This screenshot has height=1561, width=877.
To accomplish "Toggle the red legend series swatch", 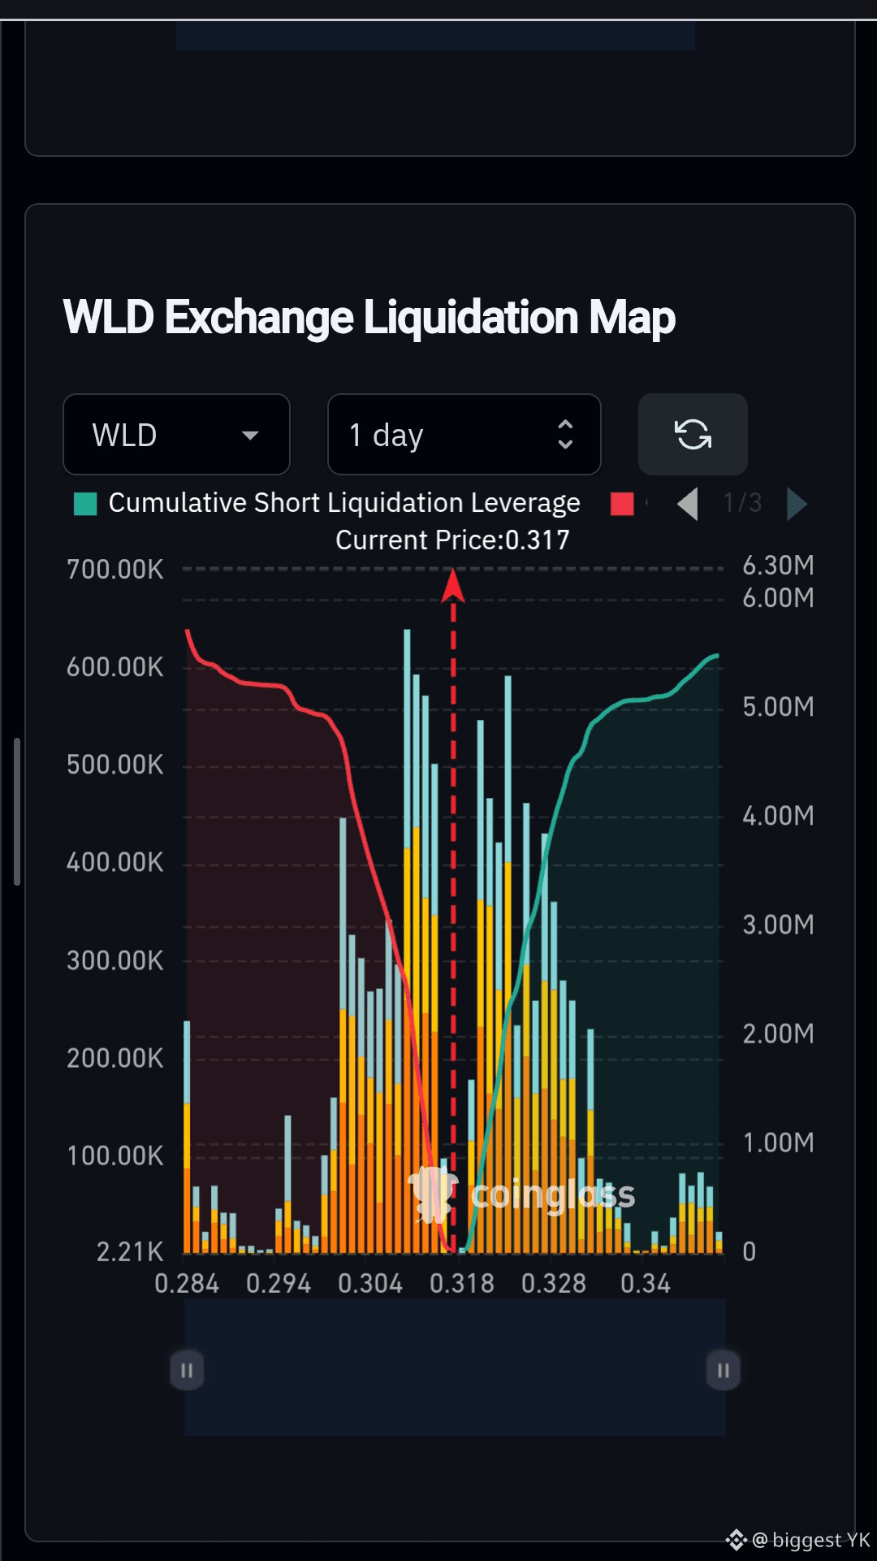I will point(622,504).
